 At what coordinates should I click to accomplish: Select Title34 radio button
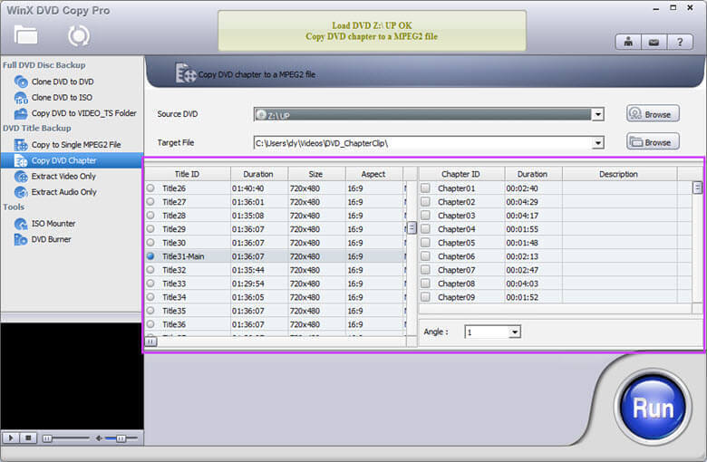coord(150,296)
